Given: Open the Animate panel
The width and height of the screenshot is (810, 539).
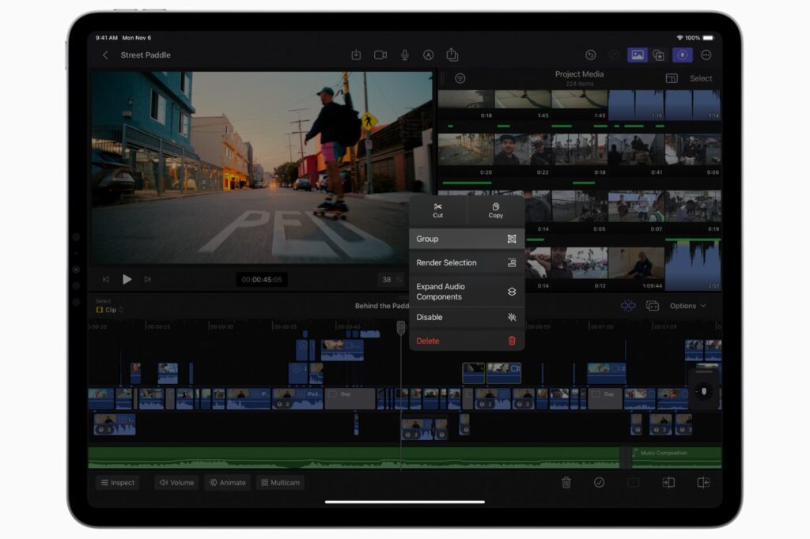Looking at the screenshot, I should click(228, 483).
